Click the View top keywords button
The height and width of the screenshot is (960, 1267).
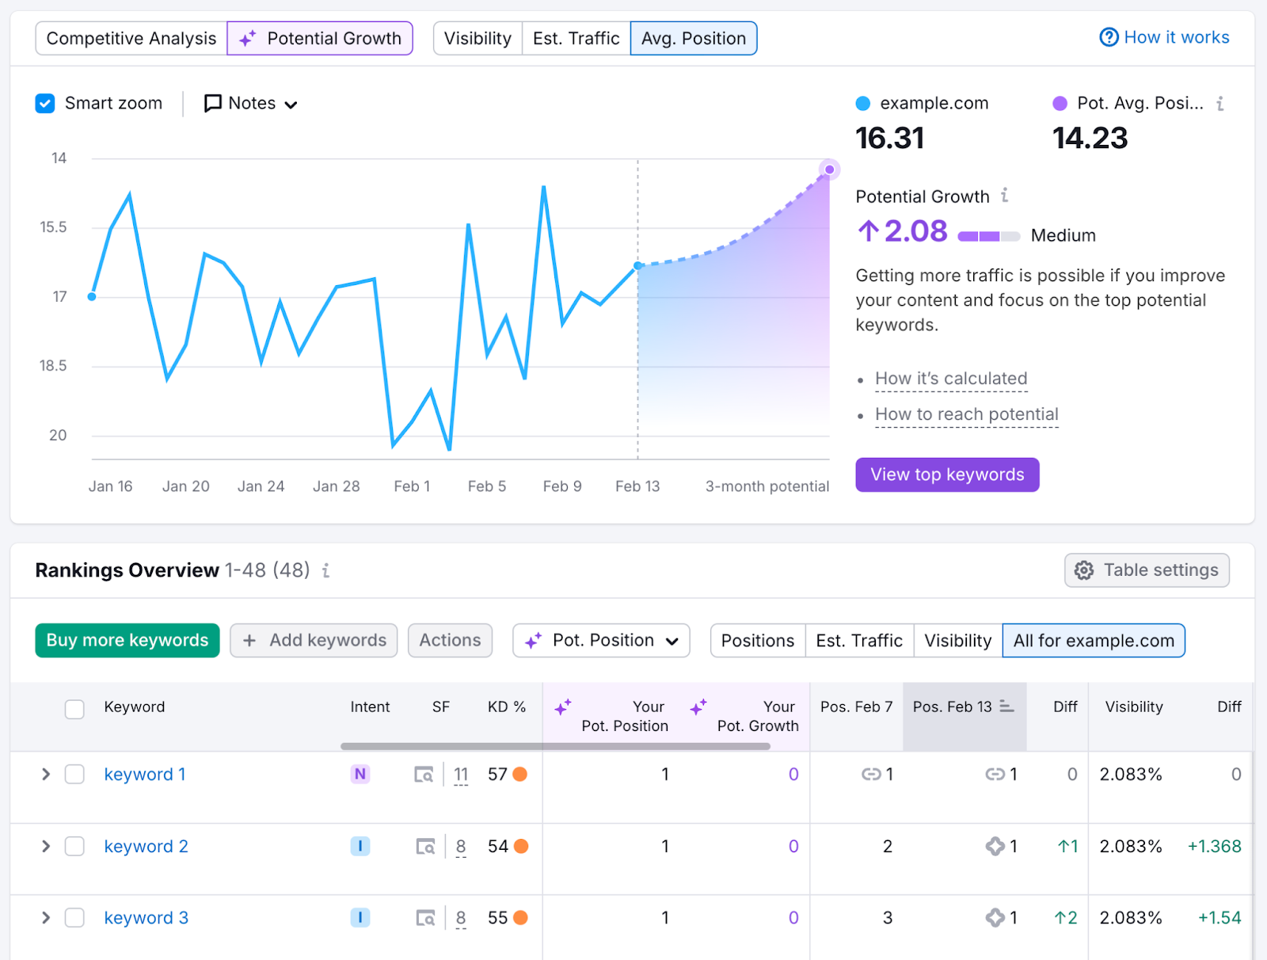pyautogui.click(x=947, y=474)
